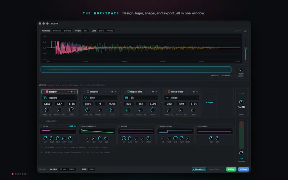
Task: Toggle the mute dot on noise wave layer
Action: click(194, 92)
